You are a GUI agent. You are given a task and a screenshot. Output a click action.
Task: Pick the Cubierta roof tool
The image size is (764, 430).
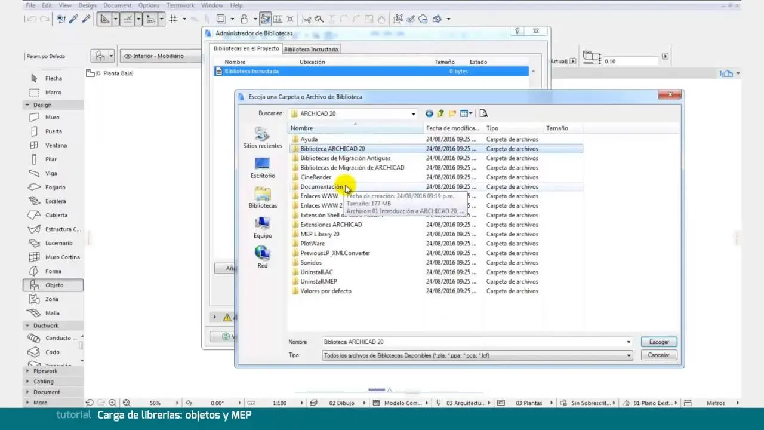click(x=56, y=215)
